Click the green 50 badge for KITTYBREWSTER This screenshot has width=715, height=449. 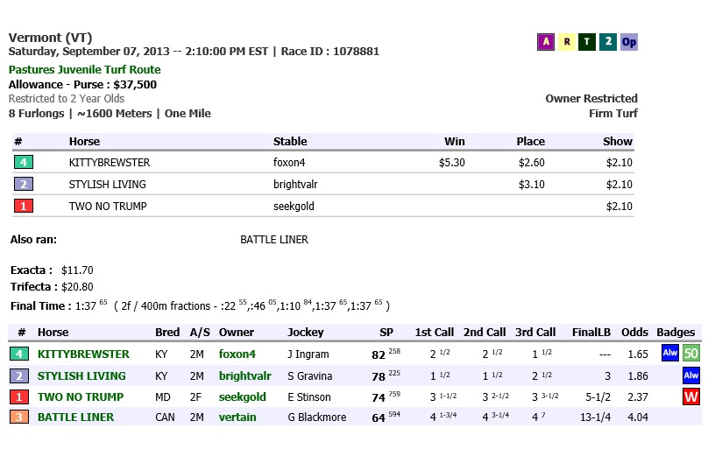tap(691, 354)
